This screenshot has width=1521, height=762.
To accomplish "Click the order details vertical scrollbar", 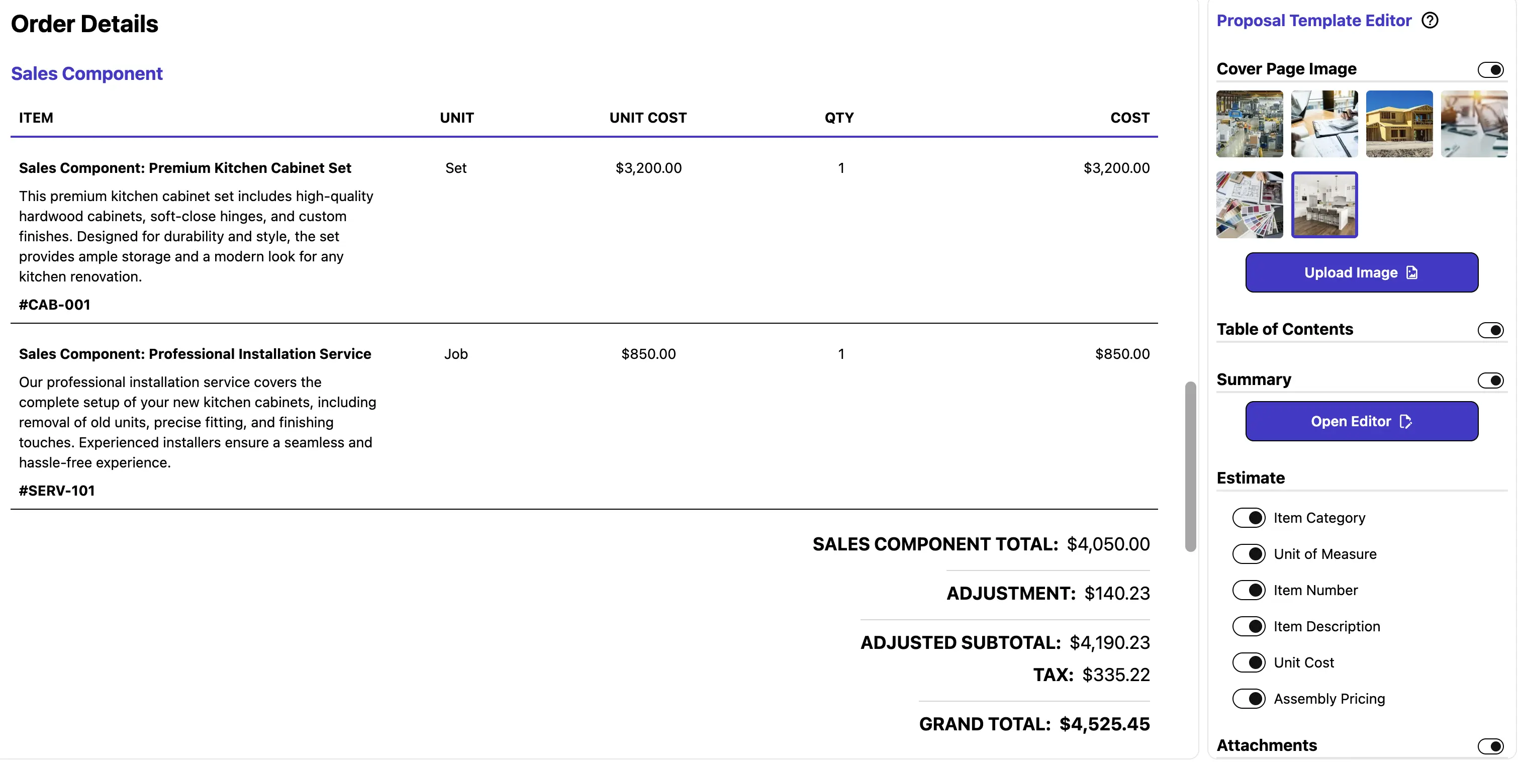I will (x=1190, y=466).
